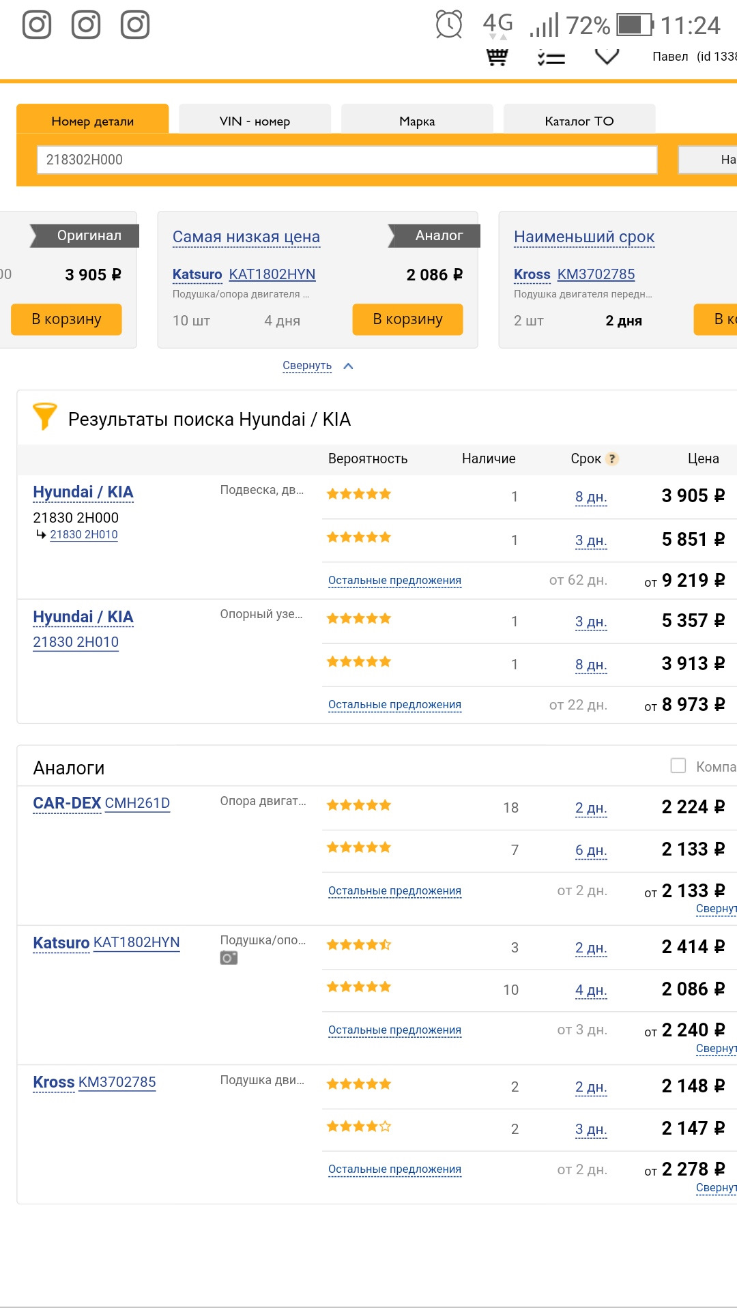Click the chevron-down icon beside the user name
The image size is (737, 1310).
[607, 57]
